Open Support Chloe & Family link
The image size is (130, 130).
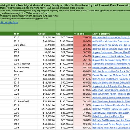point(111,86)
